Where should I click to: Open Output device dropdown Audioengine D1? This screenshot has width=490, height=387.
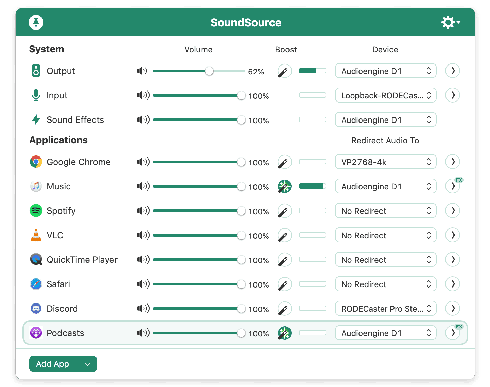pyautogui.click(x=385, y=71)
